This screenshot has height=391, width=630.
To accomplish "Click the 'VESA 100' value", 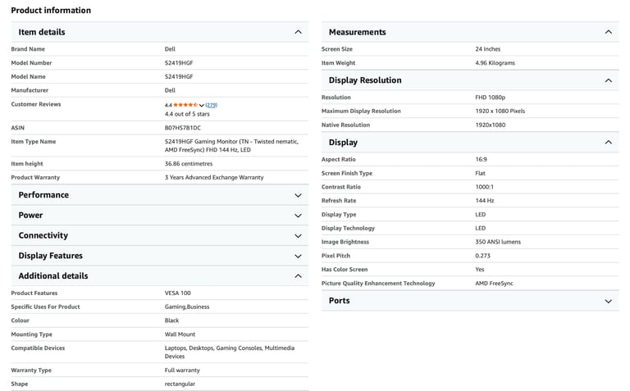I will 177,293.
